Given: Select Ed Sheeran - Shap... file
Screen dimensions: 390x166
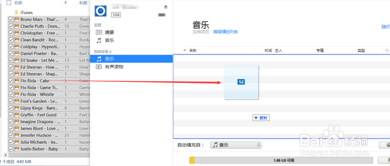Looking at the screenshot, I should tap(39, 74).
